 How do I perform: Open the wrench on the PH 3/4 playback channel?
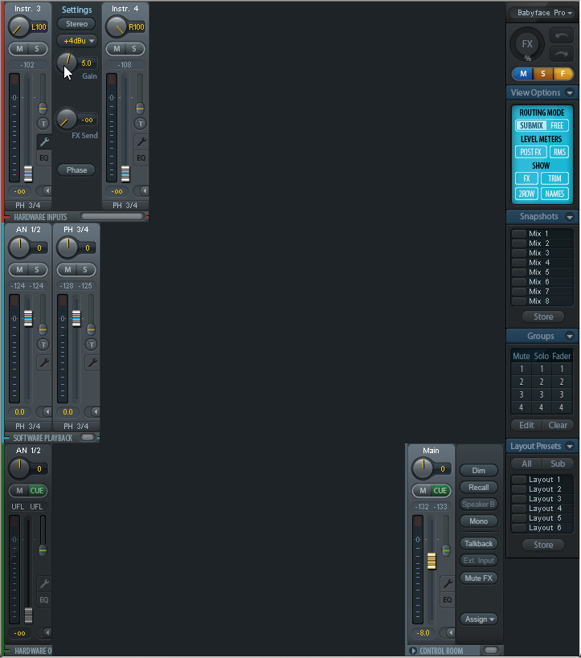[x=92, y=362]
